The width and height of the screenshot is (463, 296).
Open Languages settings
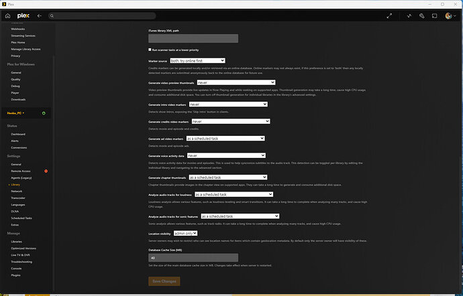point(18,205)
